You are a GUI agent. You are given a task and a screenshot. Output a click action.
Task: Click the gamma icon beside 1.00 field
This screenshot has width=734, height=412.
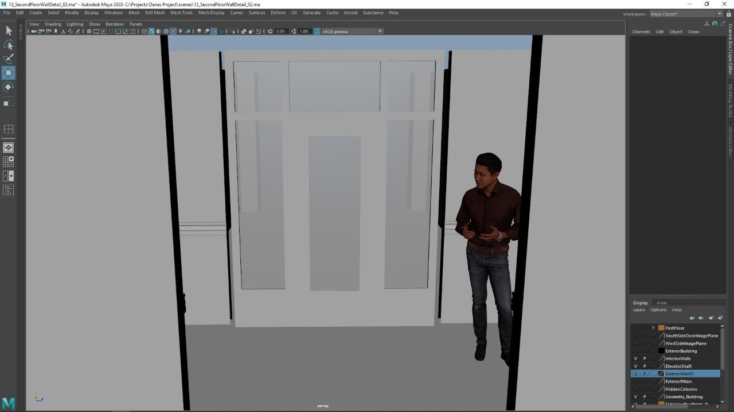[294, 31]
